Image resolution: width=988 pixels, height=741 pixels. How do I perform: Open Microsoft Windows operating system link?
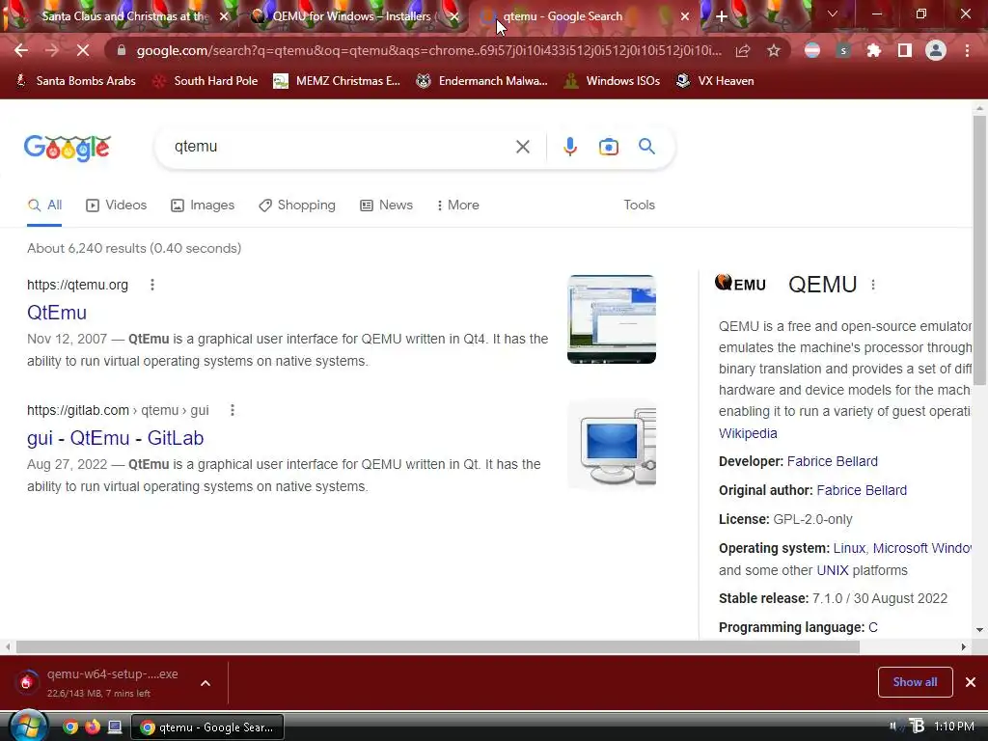pos(921,548)
